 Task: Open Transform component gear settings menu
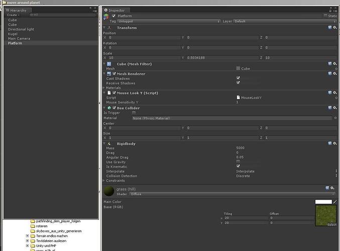(335, 27)
